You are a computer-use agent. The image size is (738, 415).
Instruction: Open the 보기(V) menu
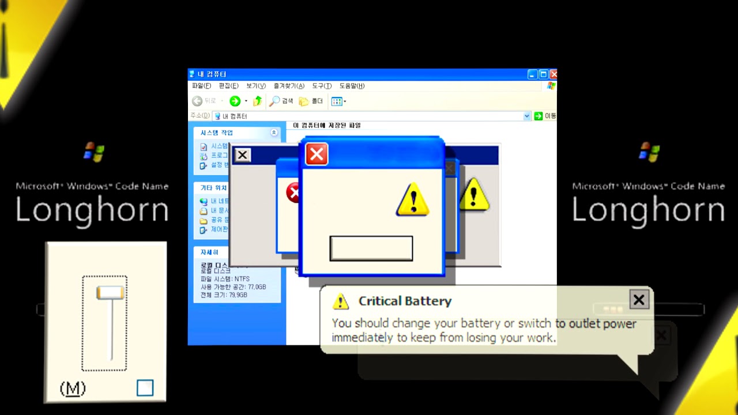tap(256, 86)
